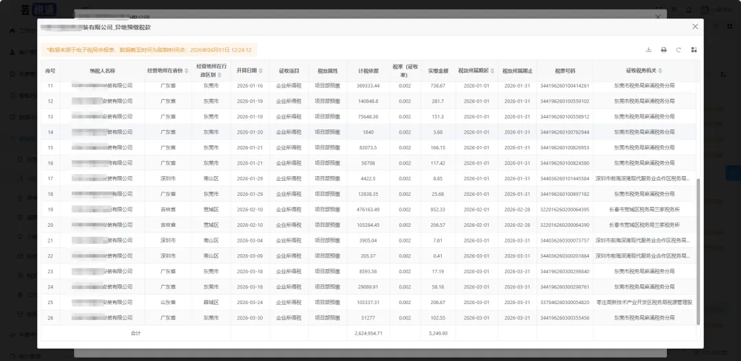This screenshot has width=741, height=361.
Task: Select 税款属性 column header
Action: (x=327, y=71)
